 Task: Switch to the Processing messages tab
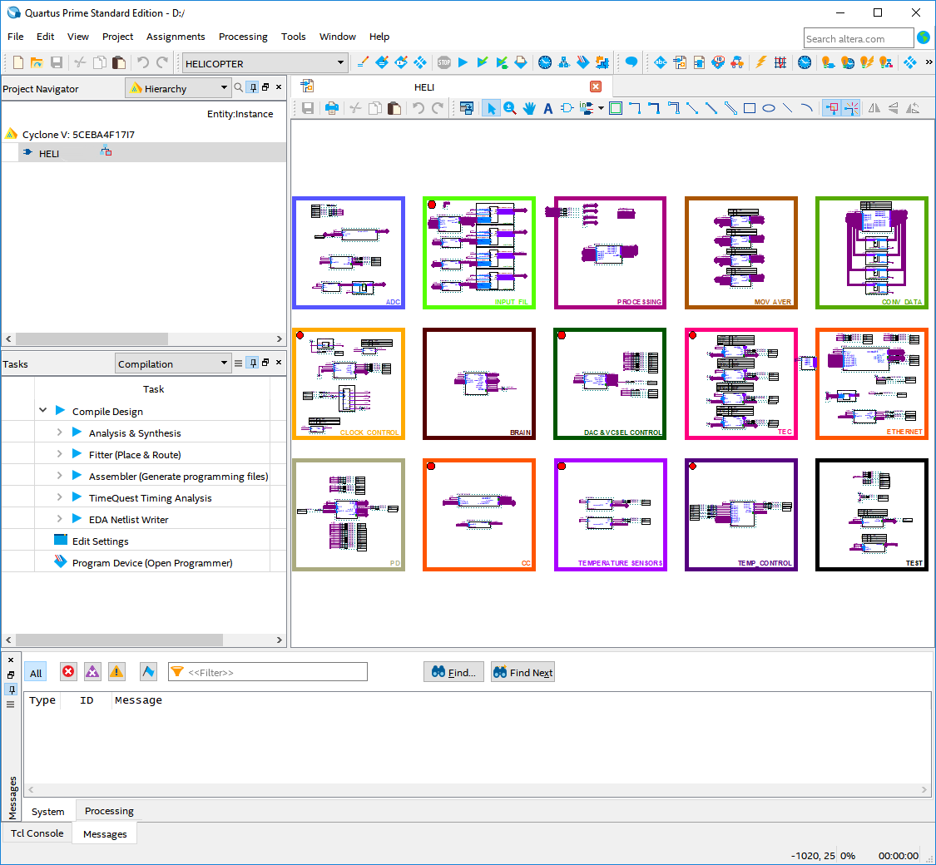(x=109, y=811)
